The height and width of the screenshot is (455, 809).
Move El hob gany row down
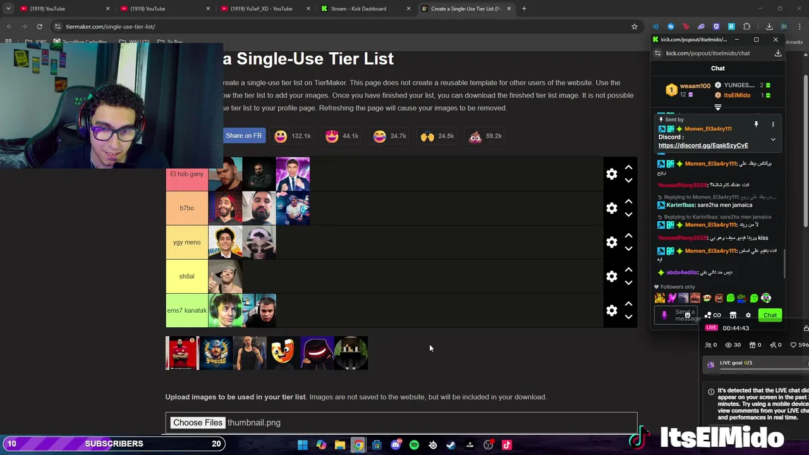click(628, 180)
